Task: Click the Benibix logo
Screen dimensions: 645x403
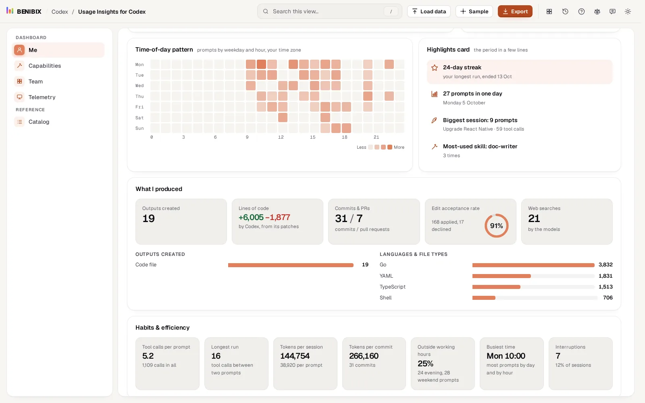Action: (x=24, y=11)
